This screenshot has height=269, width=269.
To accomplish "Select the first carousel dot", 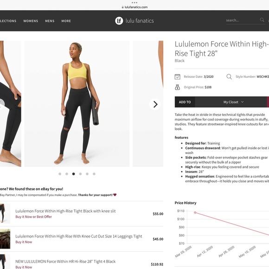I will click(x=60, y=174).
